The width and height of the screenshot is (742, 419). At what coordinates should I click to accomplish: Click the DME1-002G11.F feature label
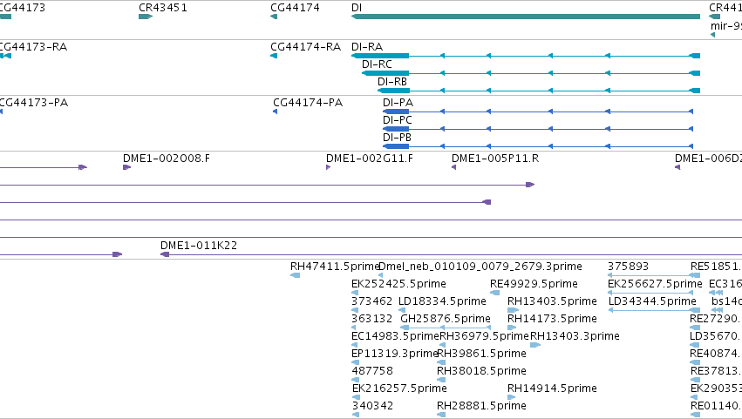(370, 159)
